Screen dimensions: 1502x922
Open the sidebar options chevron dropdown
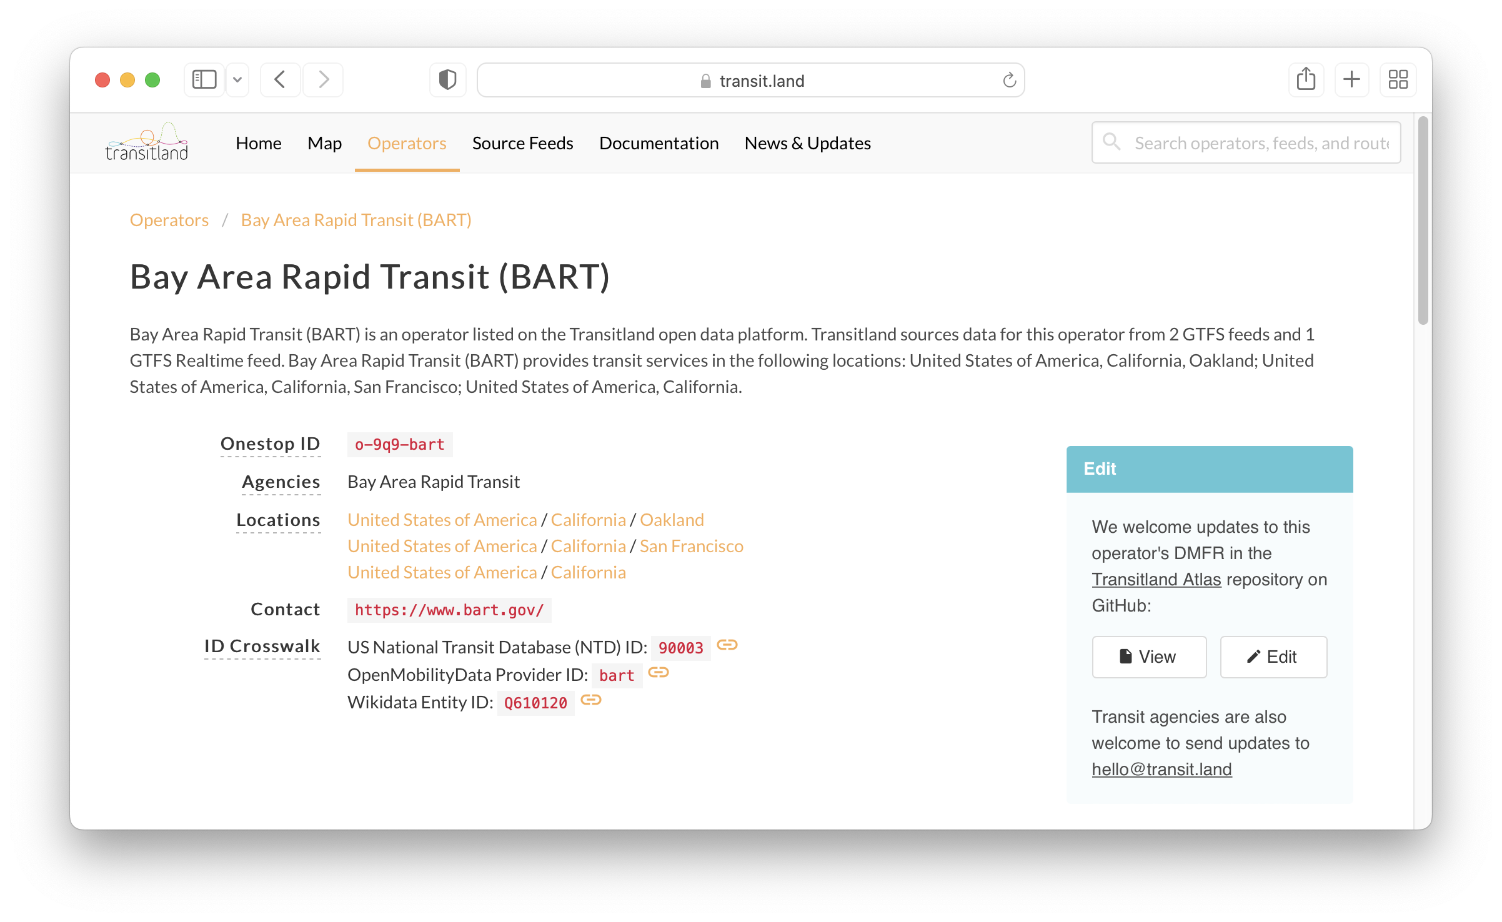click(237, 79)
